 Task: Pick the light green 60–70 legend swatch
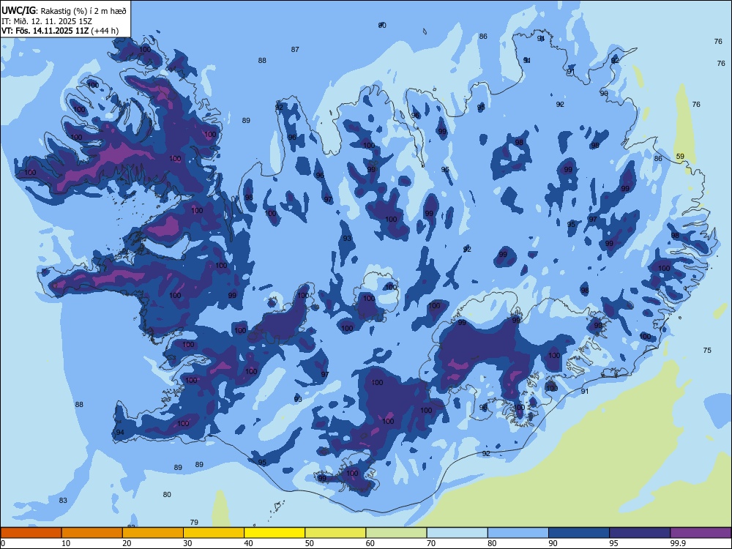396,533
